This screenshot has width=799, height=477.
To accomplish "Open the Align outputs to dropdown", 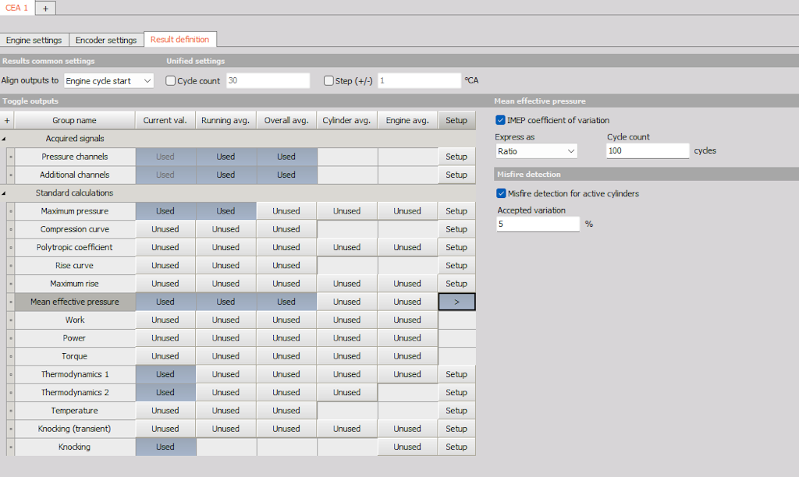I will pyautogui.click(x=108, y=81).
